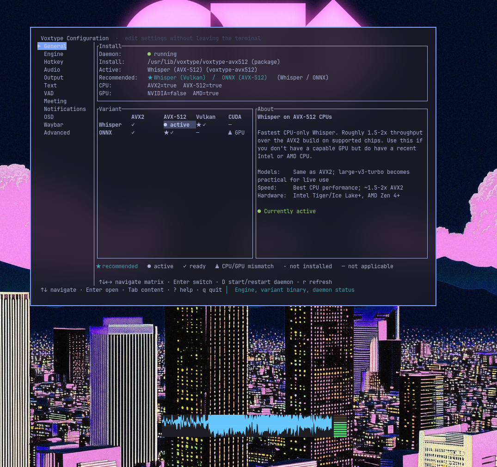Click the ONNX (AVX-512) recommended text
Image resolution: width=497 pixels, height=467 pixels.
click(x=245, y=78)
